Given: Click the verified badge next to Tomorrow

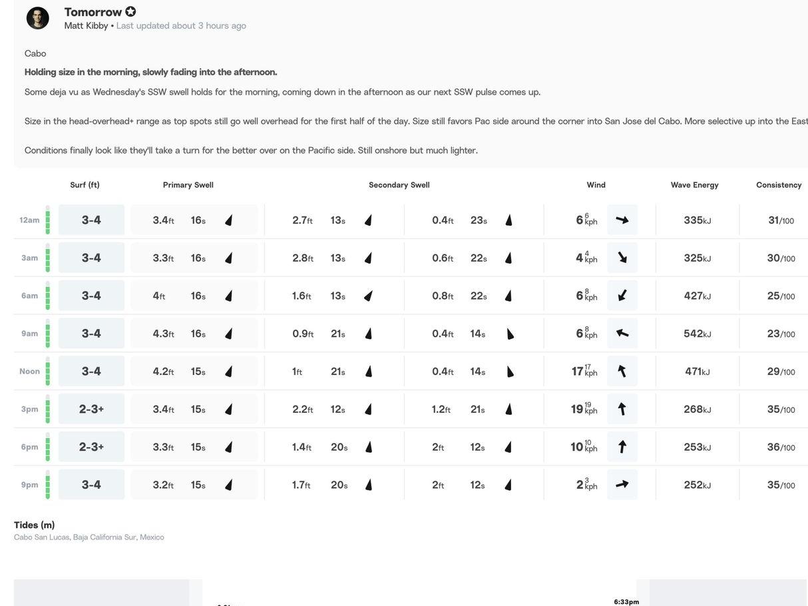Looking at the screenshot, I should [x=130, y=11].
